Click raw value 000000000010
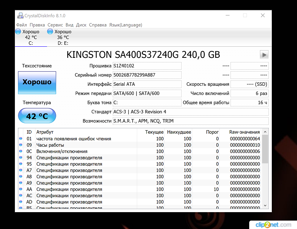The width and height of the screenshot is (297, 229). tap(245, 145)
